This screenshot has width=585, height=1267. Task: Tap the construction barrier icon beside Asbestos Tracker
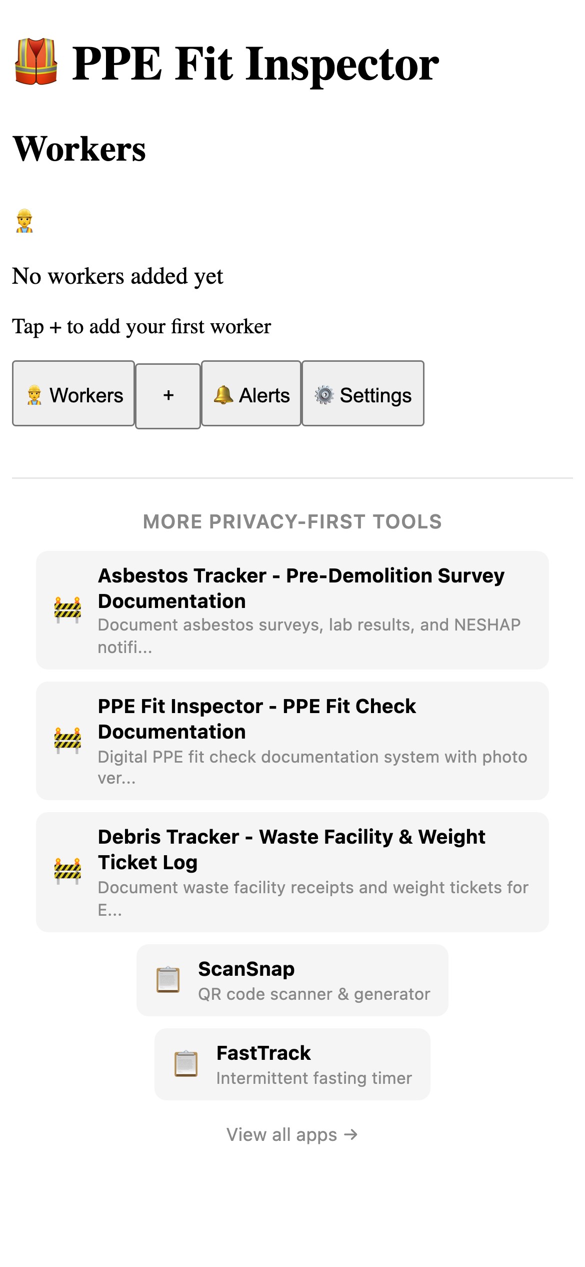click(x=67, y=609)
